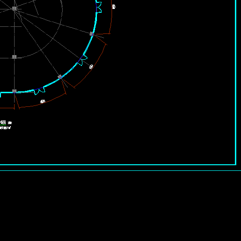Select the drawing title text with green underline

point(3,122)
